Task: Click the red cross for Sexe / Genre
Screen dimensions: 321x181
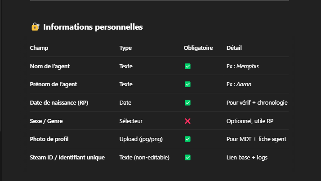Action: 187,121
